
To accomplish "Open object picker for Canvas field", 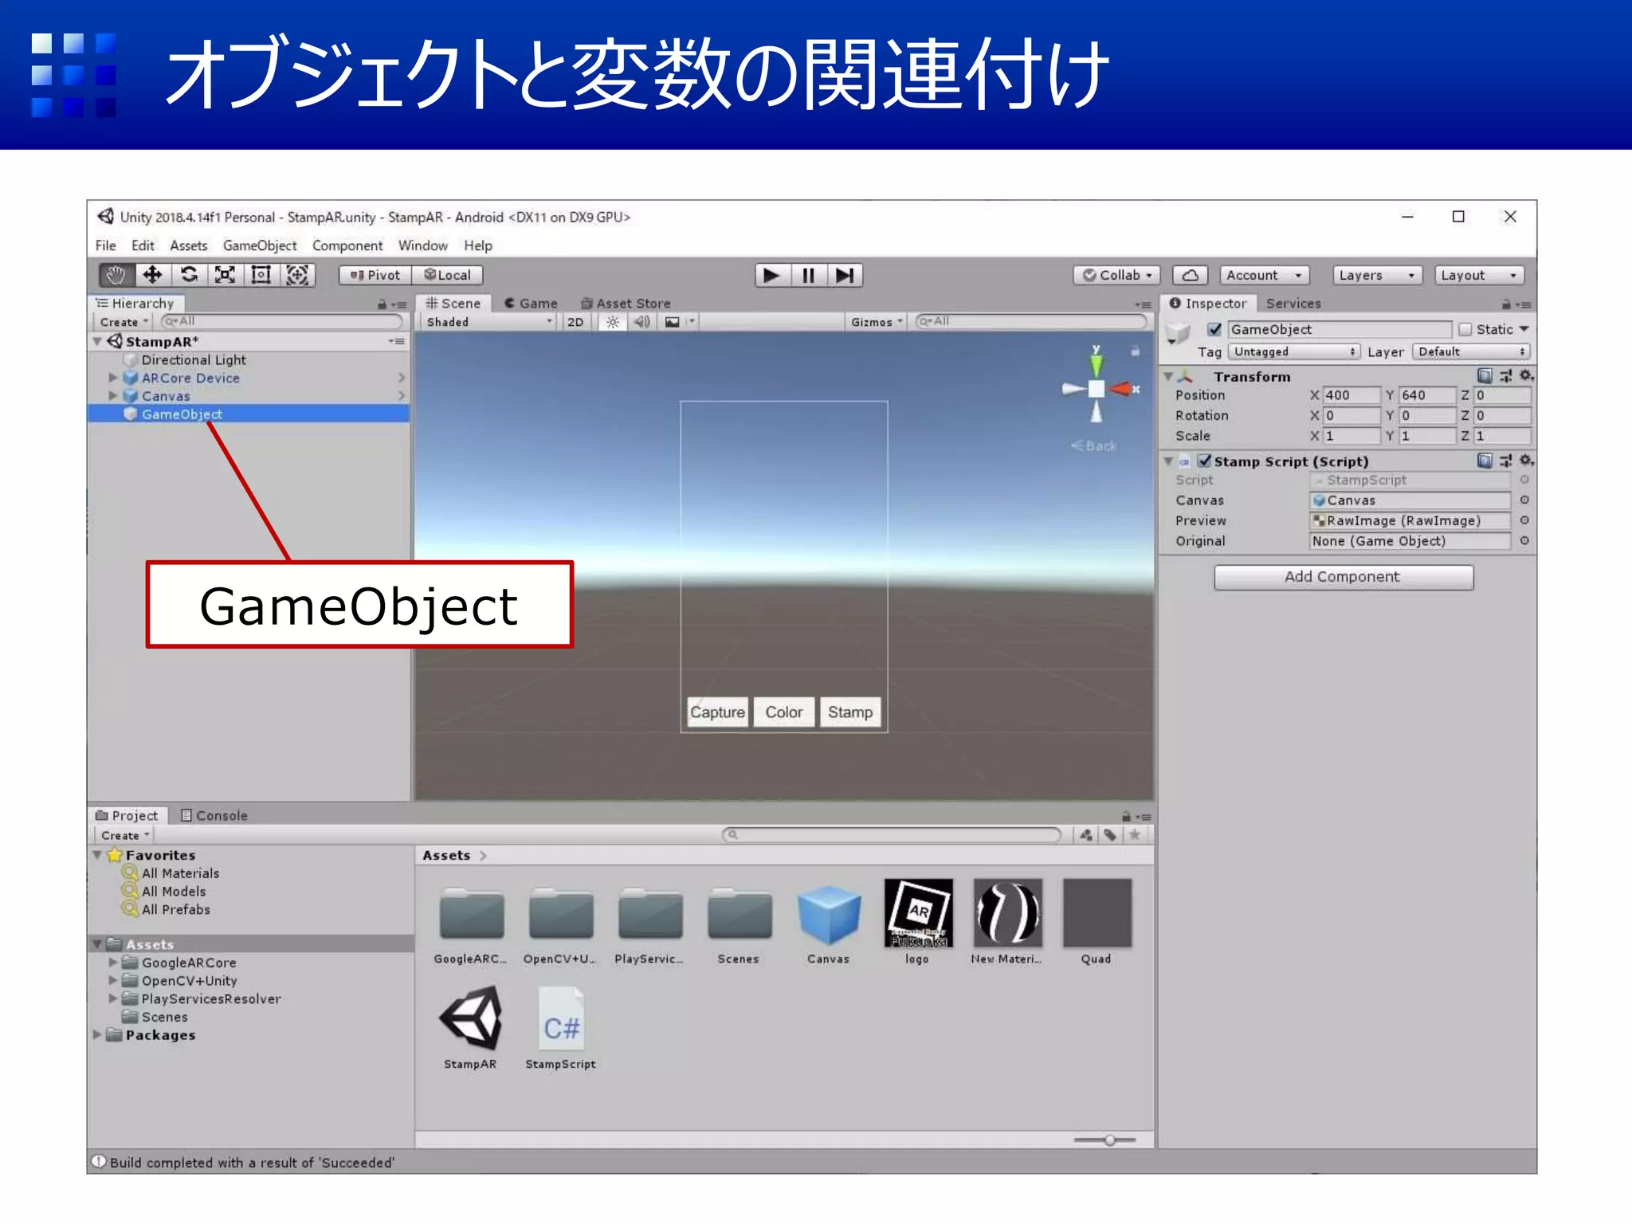I will [x=1524, y=500].
